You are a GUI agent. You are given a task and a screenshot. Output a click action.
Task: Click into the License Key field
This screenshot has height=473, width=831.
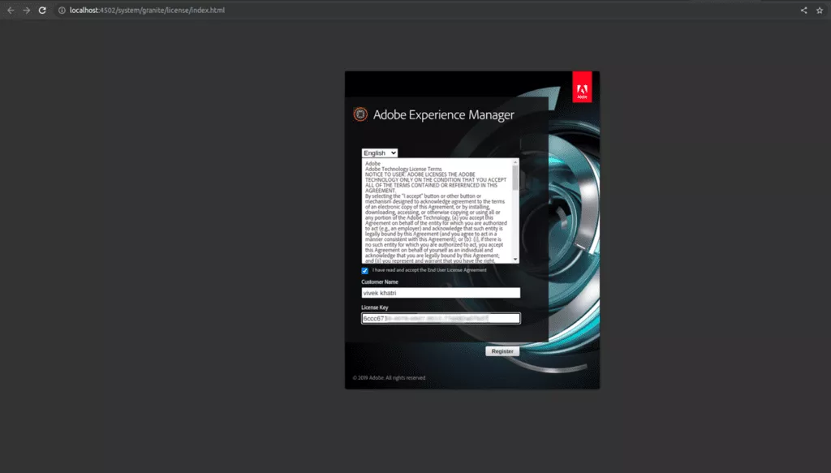[x=440, y=319]
